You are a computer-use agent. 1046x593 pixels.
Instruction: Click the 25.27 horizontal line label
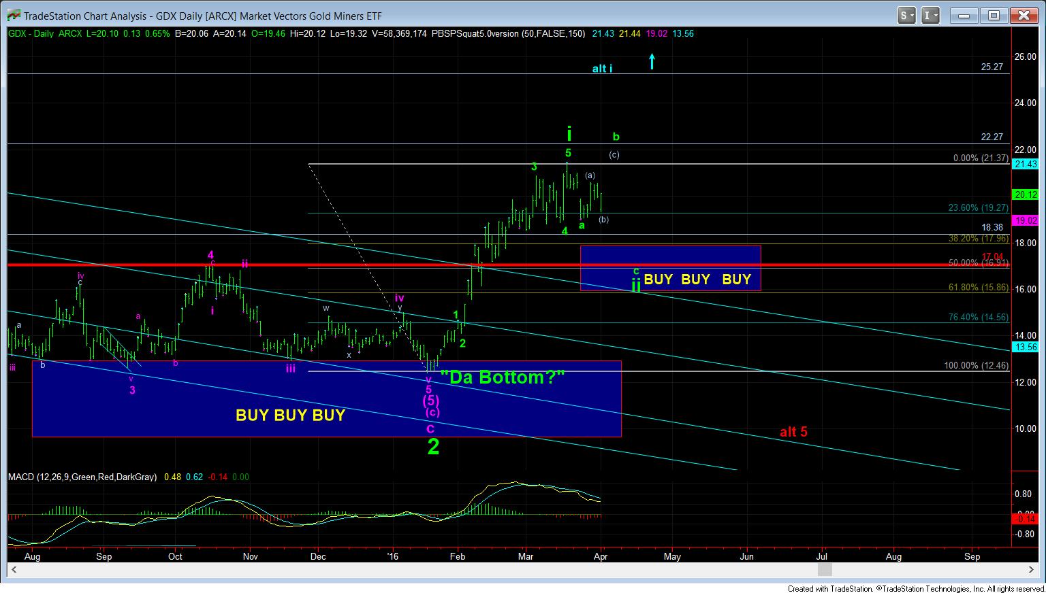coord(992,67)
